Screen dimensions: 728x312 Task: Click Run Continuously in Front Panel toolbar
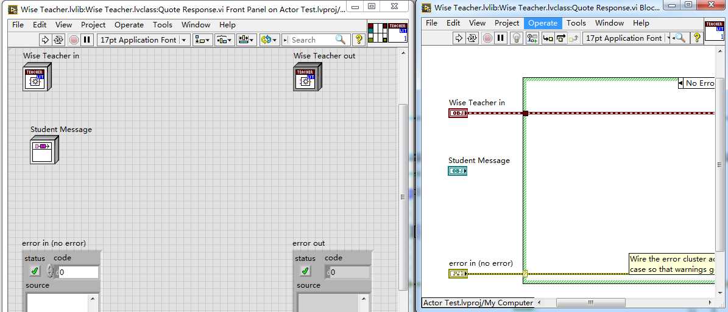coord(58,40)
